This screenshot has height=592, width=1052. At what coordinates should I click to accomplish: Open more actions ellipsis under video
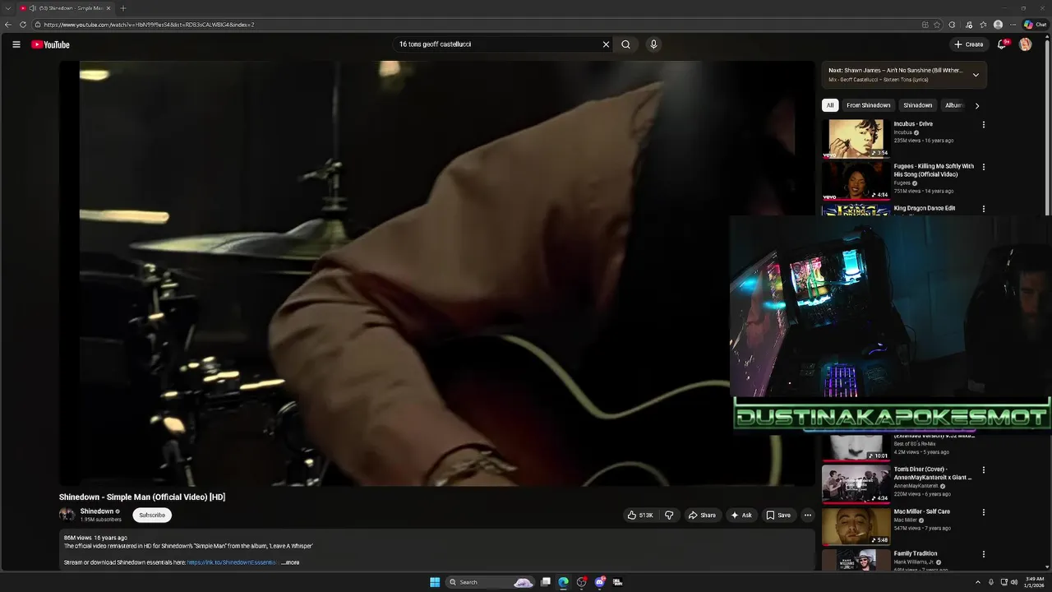pyautogui.click(x=808, y=516)
